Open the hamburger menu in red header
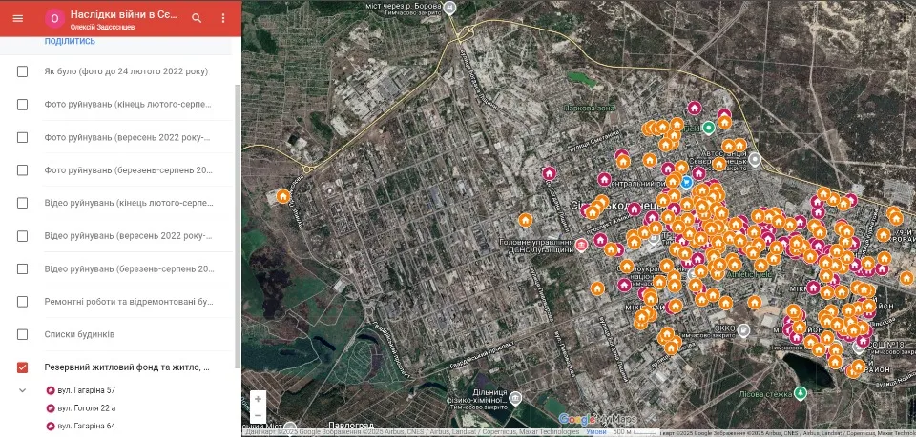The image size is (916, 437). pos(18,18)
